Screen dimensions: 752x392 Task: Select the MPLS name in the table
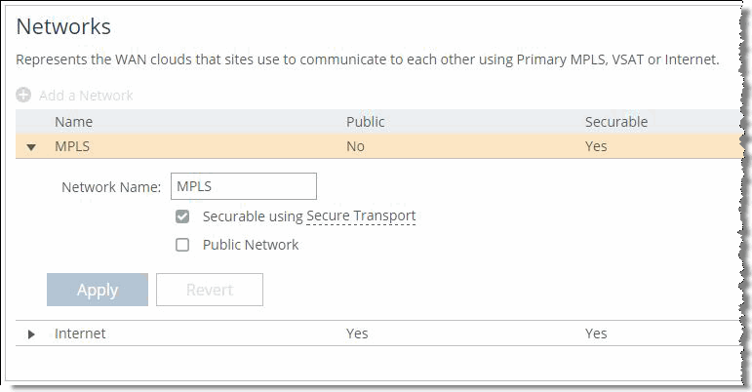point(73,146)
